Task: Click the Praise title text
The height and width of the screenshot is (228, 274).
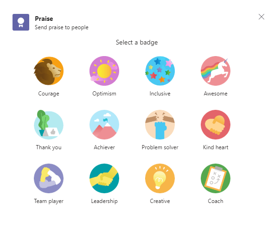Action: click(x=44, y=19)
